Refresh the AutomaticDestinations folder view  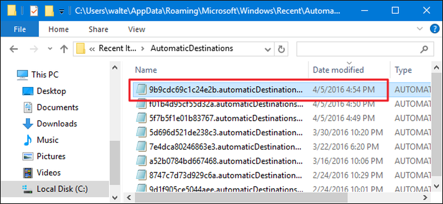tap(281, 50)
